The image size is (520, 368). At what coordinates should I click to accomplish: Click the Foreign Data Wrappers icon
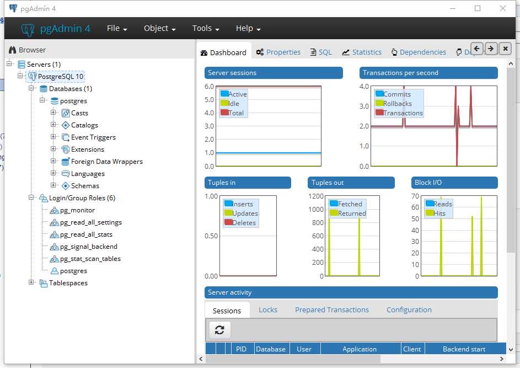click(66, 162)
